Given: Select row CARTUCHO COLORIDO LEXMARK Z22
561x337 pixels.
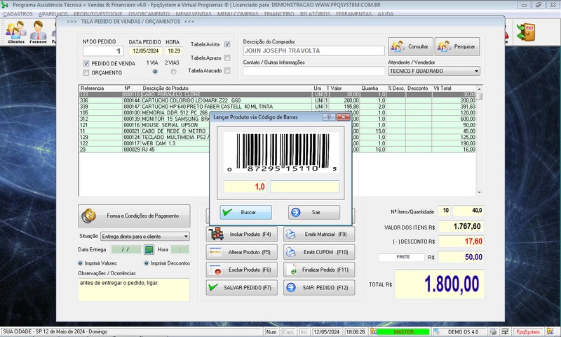Looking at the screenshot, I should tap(277, 100).
